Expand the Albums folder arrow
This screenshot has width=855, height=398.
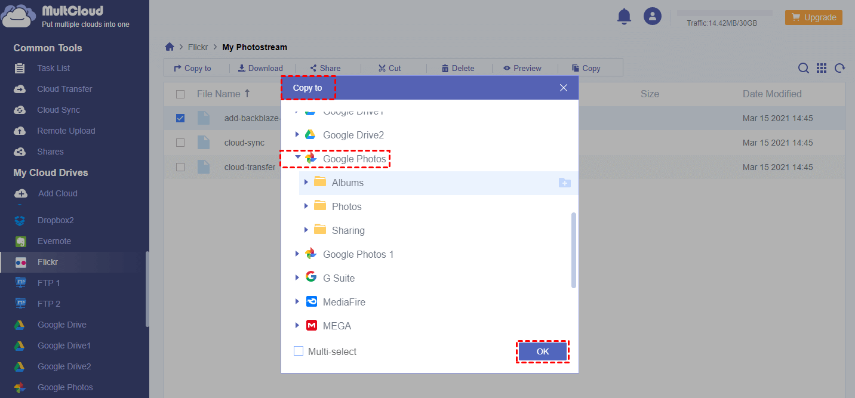pos(306,182)
